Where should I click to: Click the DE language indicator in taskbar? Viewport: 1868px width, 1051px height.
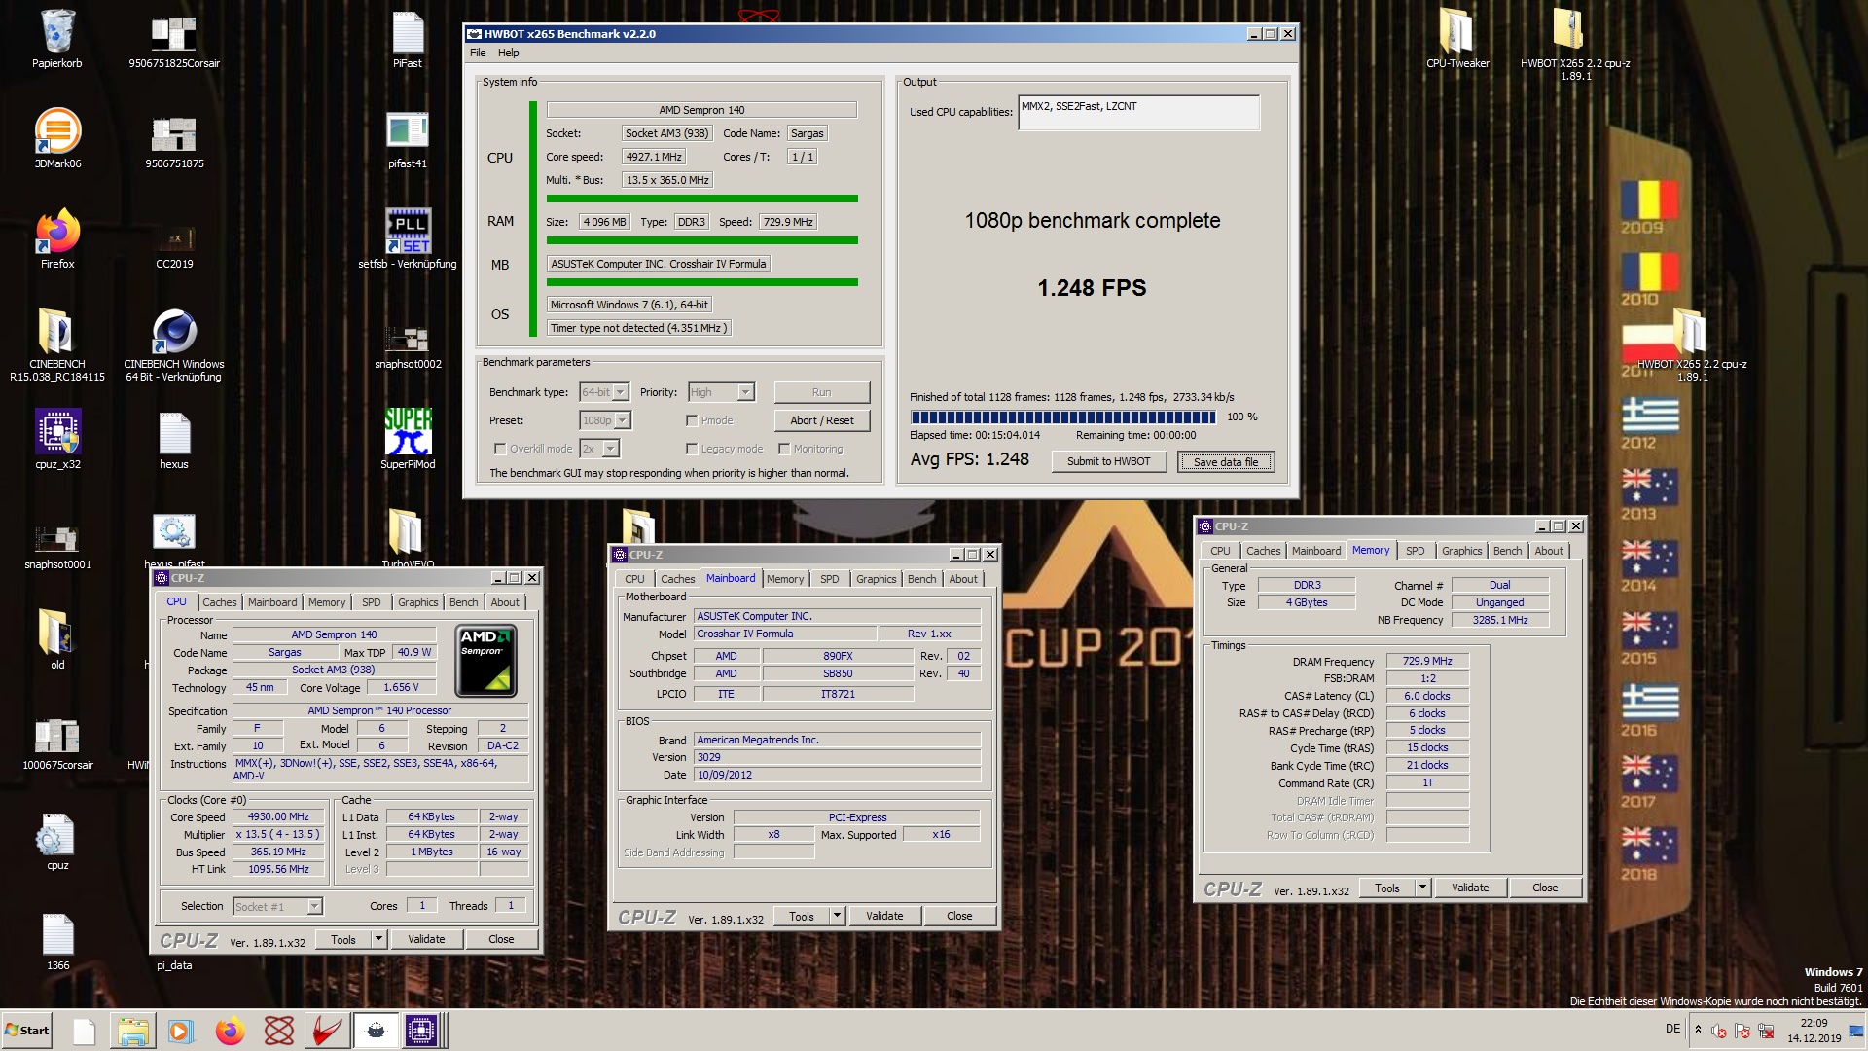click(x=1672, y=1029)
